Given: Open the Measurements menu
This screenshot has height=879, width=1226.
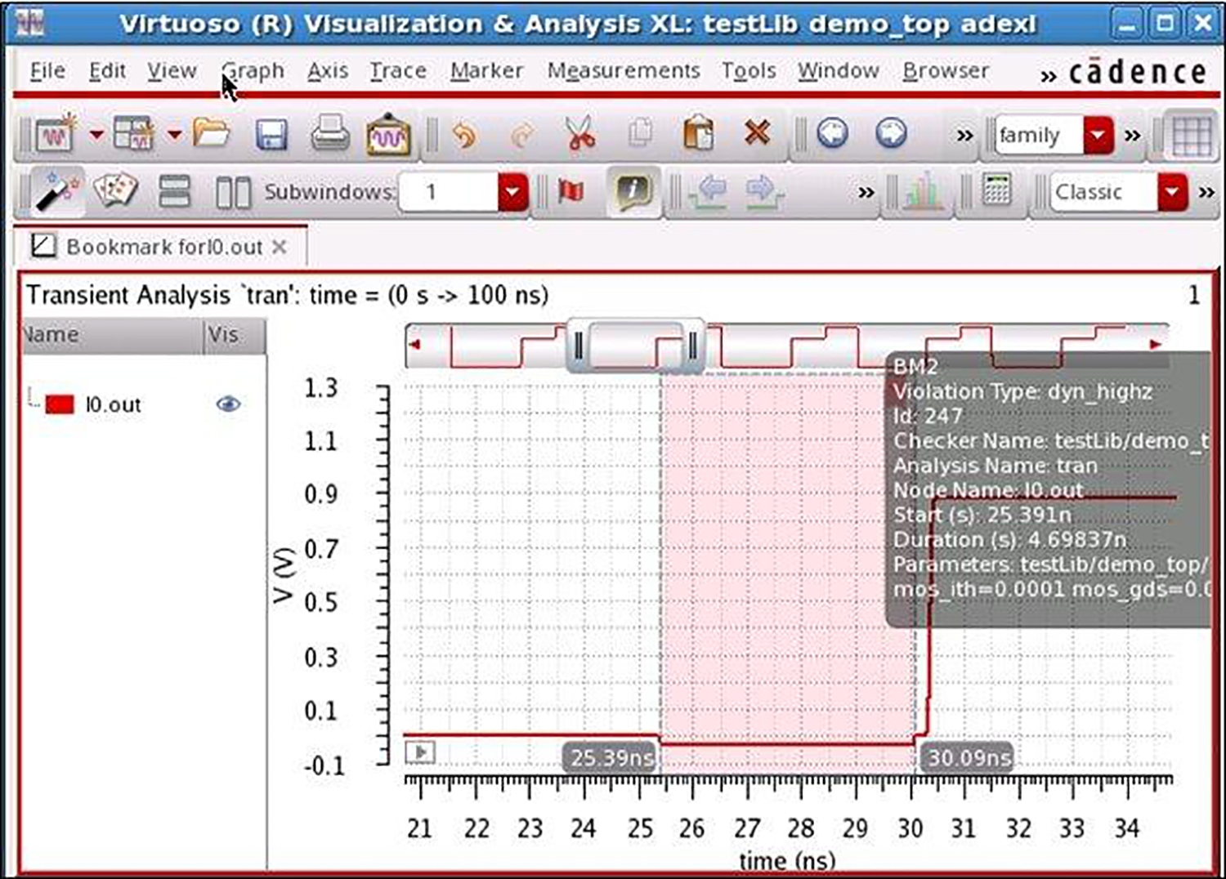Looking at the screenshot, I should pos(623,71).
